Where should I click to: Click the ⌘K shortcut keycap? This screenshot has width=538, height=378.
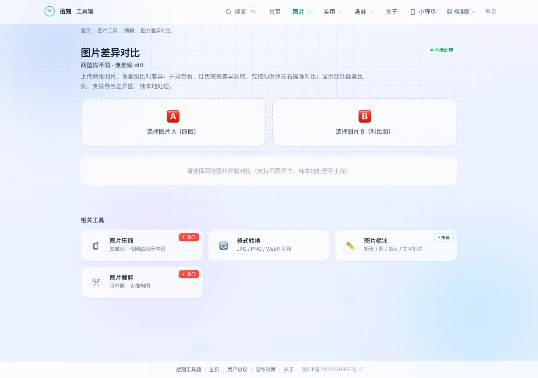pyautogui.click(x=253, y=12)
